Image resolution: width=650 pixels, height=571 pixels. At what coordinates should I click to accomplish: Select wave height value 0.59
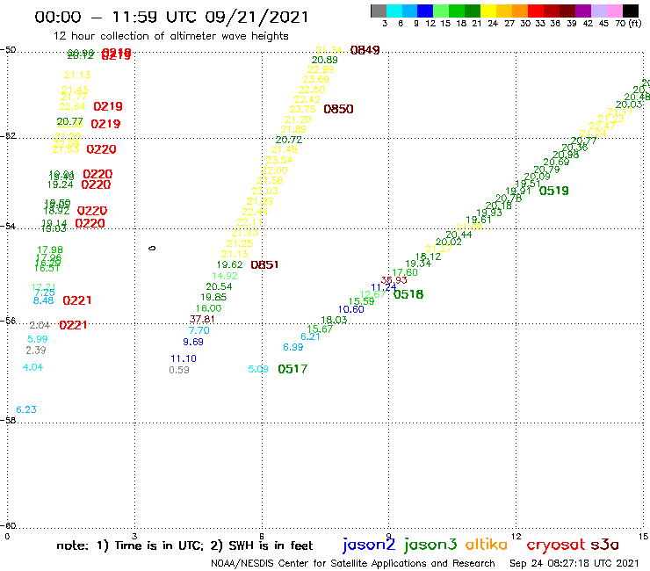tap(179, 370)
